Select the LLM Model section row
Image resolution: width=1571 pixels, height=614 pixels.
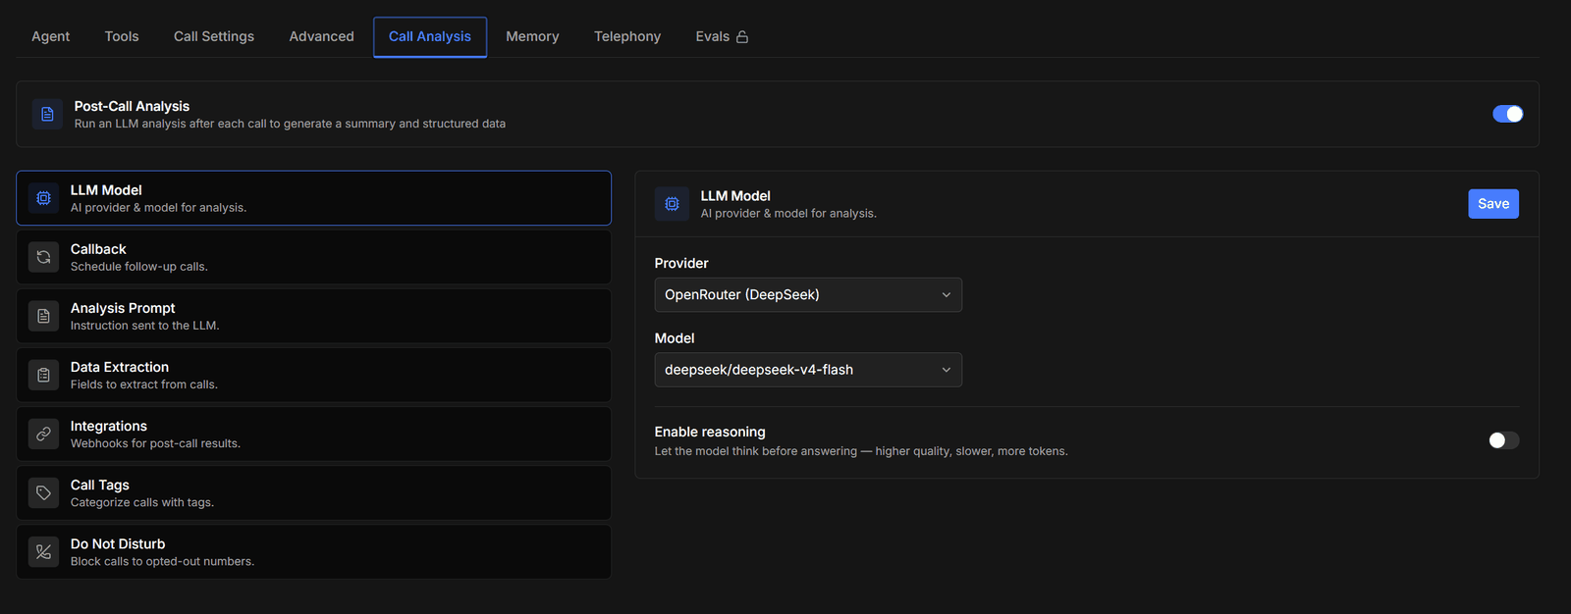[x=313, y=198]
